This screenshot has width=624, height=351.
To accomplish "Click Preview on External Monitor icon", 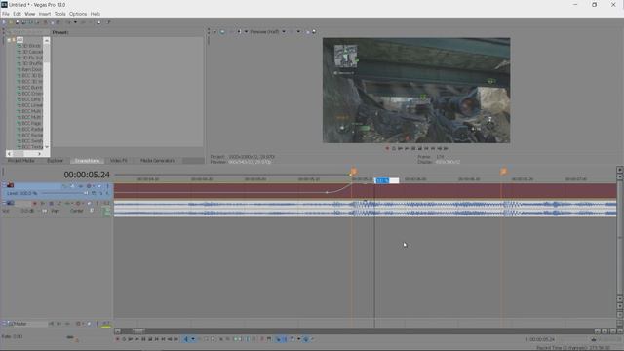I will 222,32.
